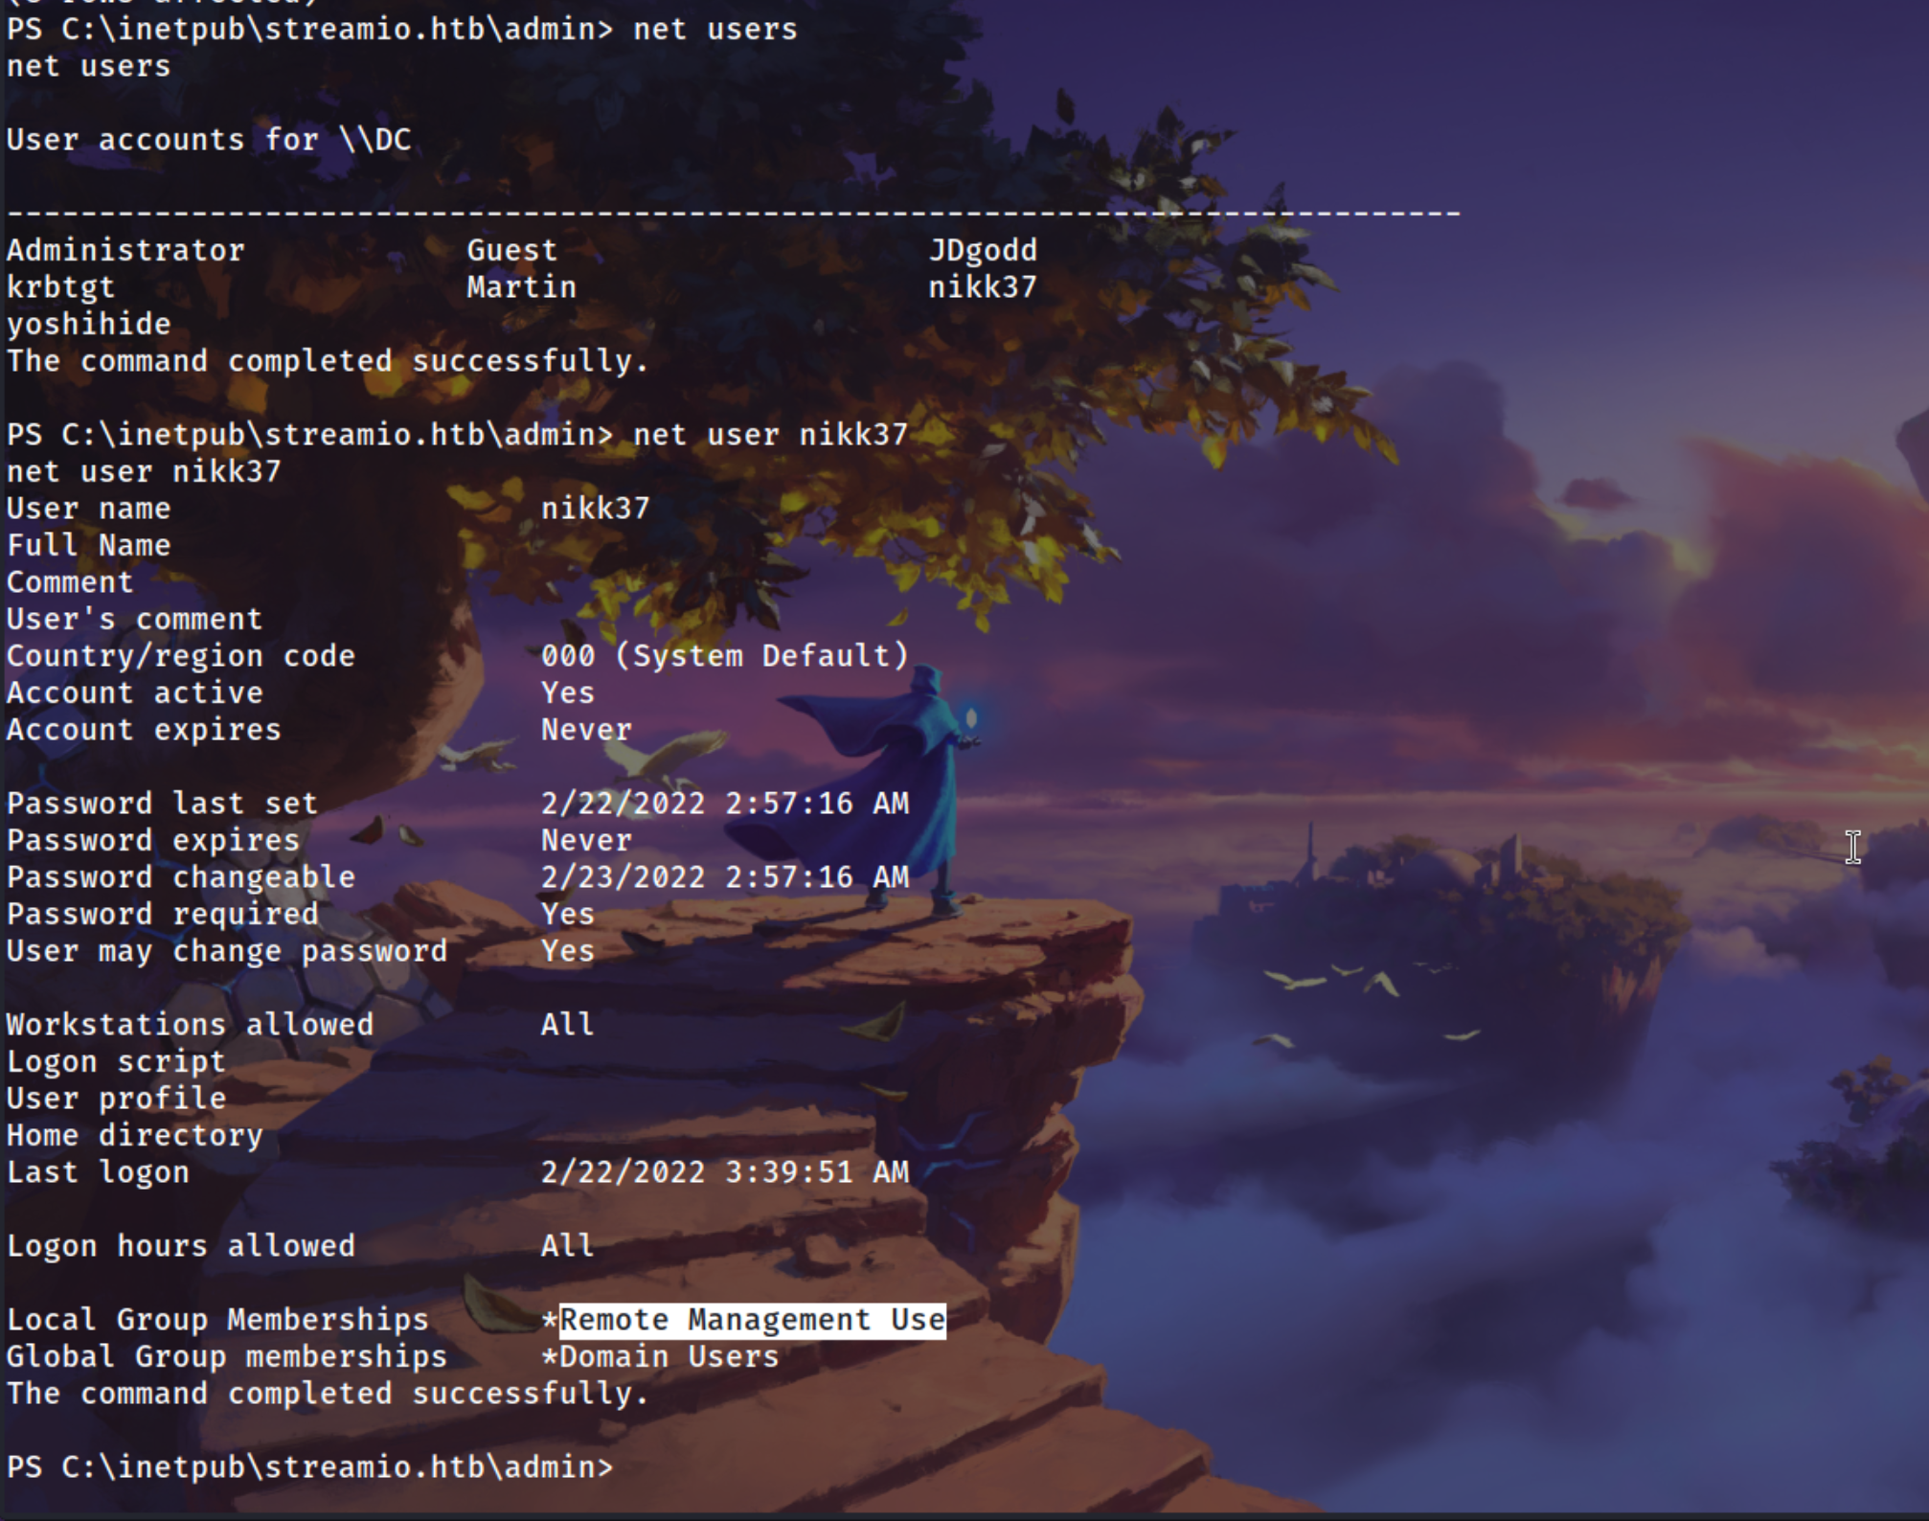Click the highlighted 'Remote Management Use' text

click(753, 1320)
